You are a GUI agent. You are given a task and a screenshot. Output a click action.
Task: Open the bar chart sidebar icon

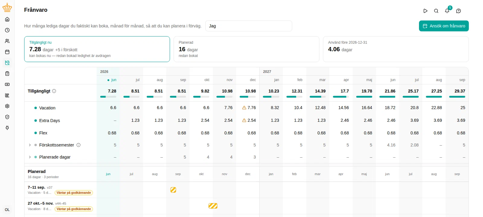7,95
